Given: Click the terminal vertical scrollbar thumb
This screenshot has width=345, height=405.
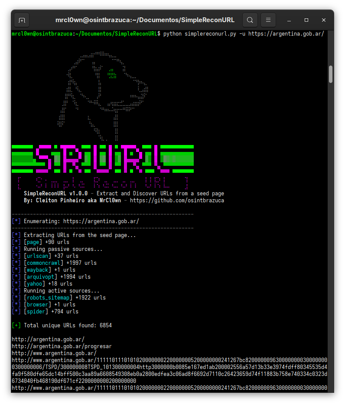Looking at the screenshot, I should coord(331,74).
